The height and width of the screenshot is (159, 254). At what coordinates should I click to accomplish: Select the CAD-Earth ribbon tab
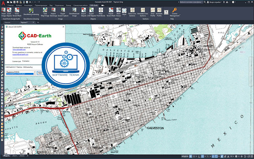(94, 5)
